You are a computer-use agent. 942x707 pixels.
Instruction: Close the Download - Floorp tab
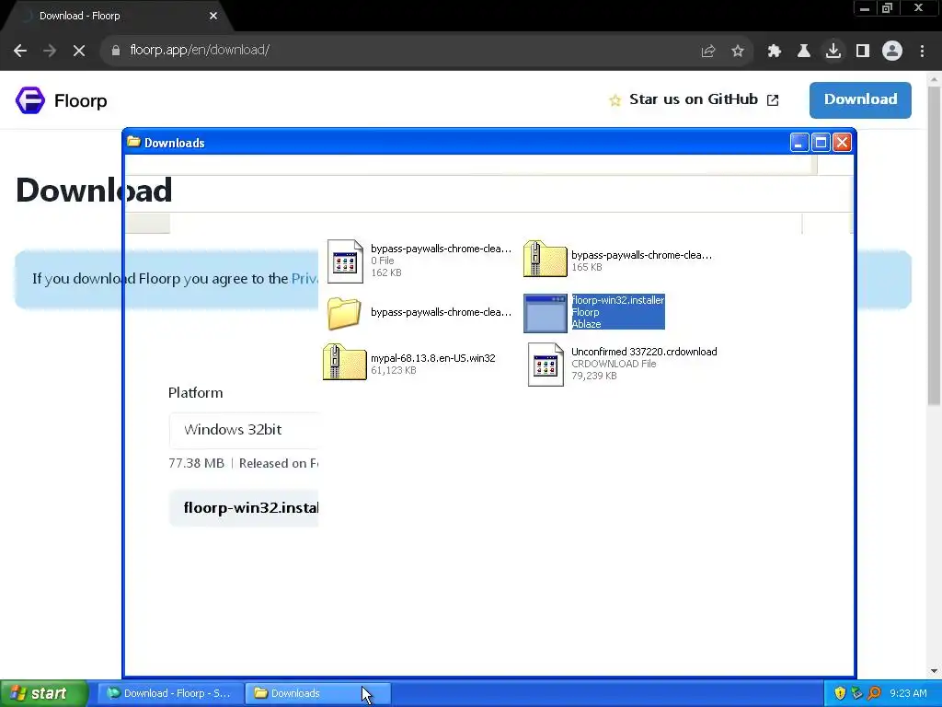pos(213,16)
